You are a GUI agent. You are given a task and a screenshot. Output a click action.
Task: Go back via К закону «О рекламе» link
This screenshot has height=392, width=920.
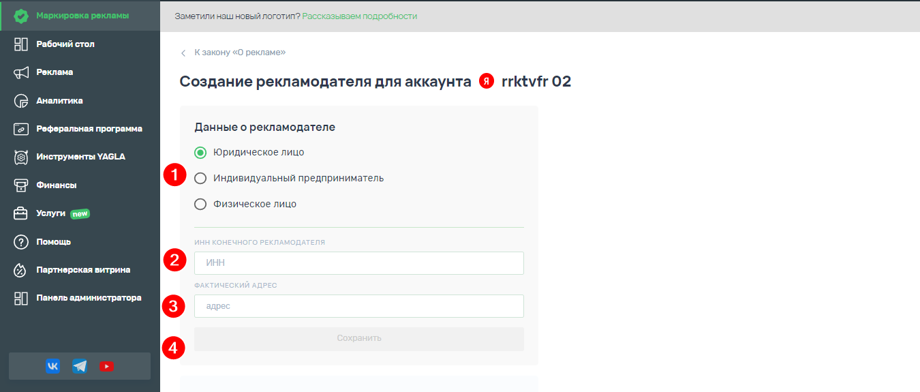(x=240, y=52)
